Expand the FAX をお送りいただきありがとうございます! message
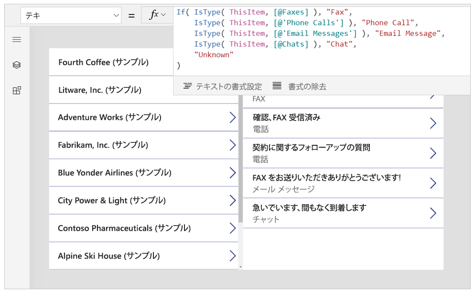Image resolution: width=476 pixels, height=294 pixels. [x=433, y=183]
